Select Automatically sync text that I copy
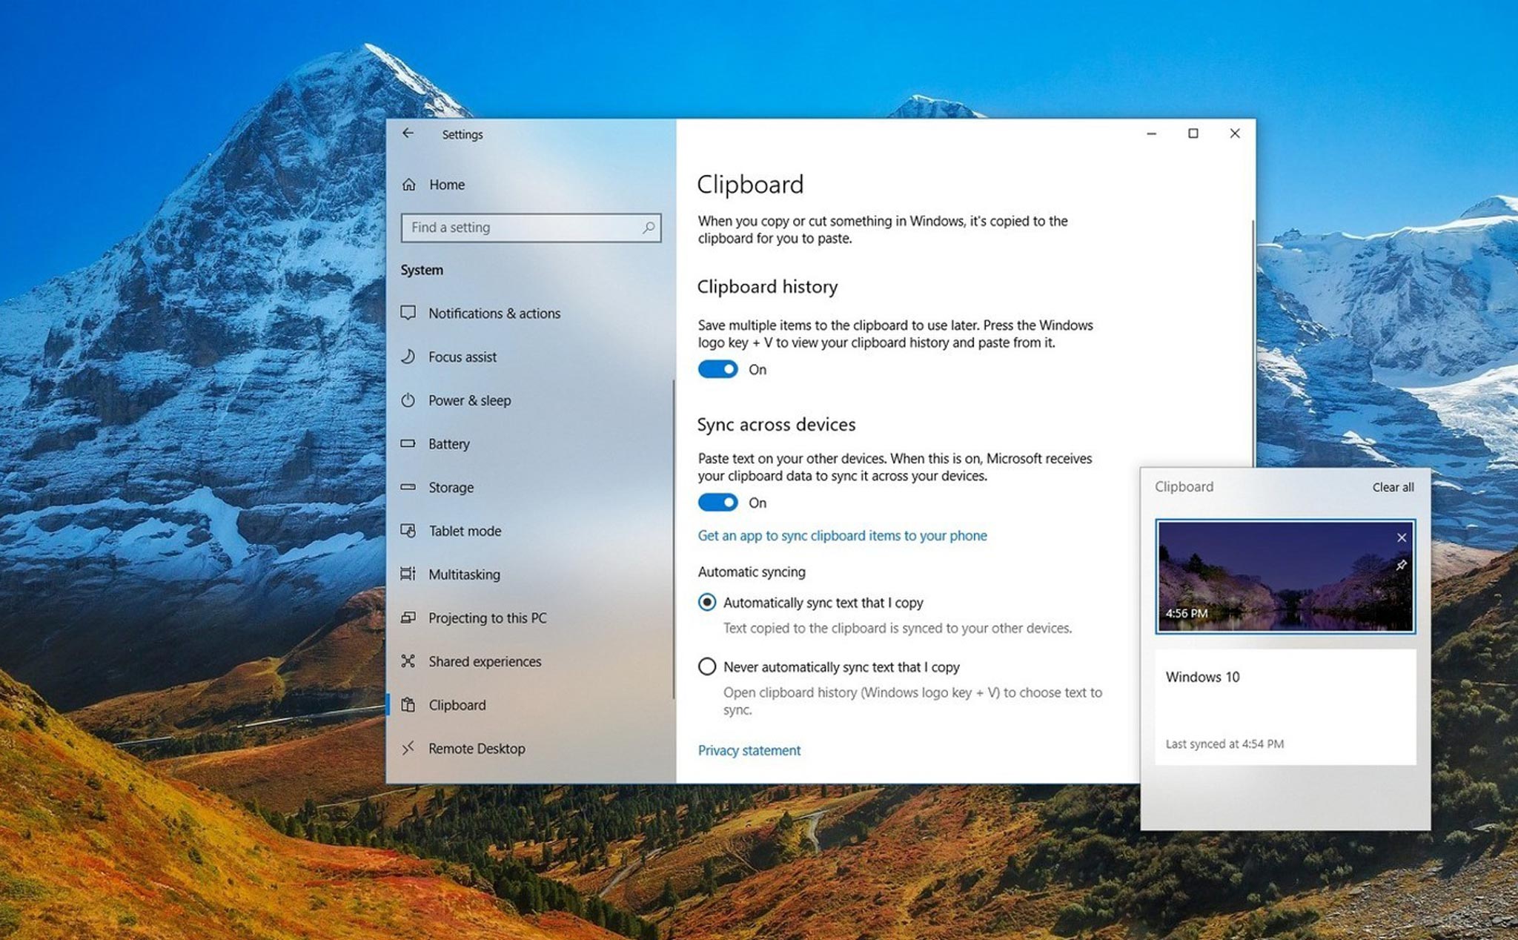Viewport: 1518px width, 940px height. (708, 603)
